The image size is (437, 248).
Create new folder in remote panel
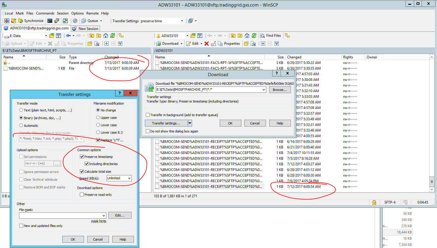pos(246,44)
